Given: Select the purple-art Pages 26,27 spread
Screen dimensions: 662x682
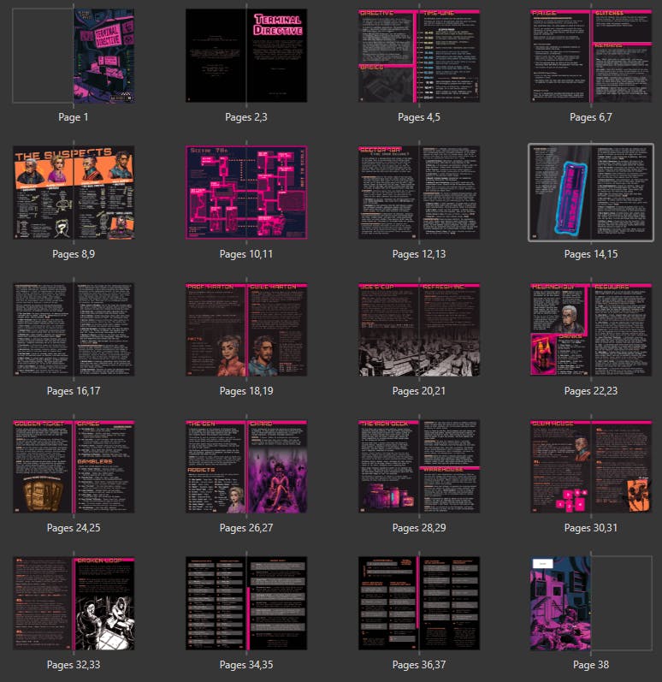Looking at the screenshot, I should point(246,466).
